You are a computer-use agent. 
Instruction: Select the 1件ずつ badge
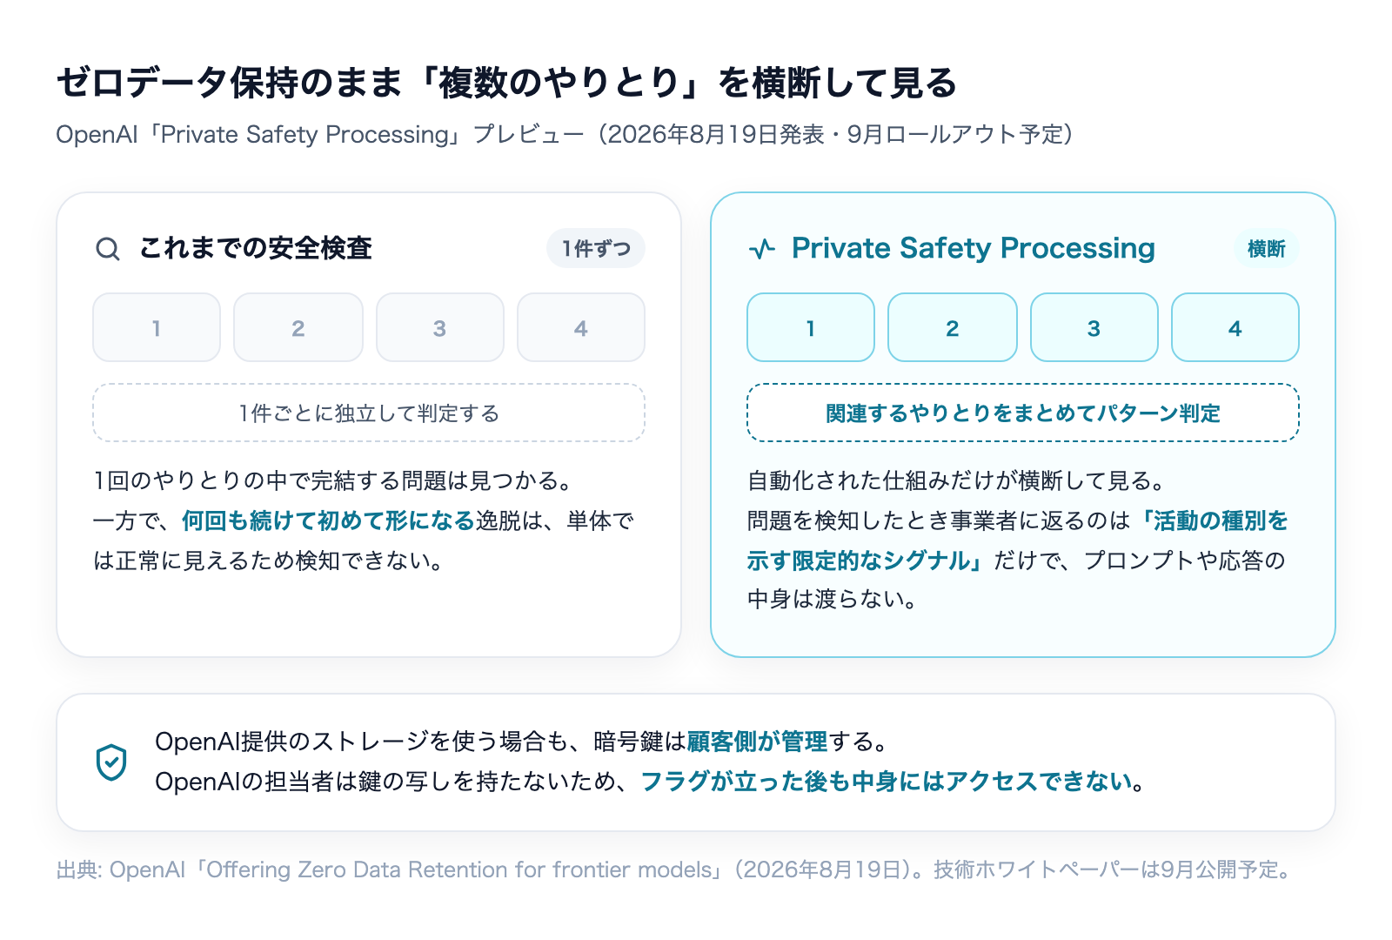[x=596, y=249]
